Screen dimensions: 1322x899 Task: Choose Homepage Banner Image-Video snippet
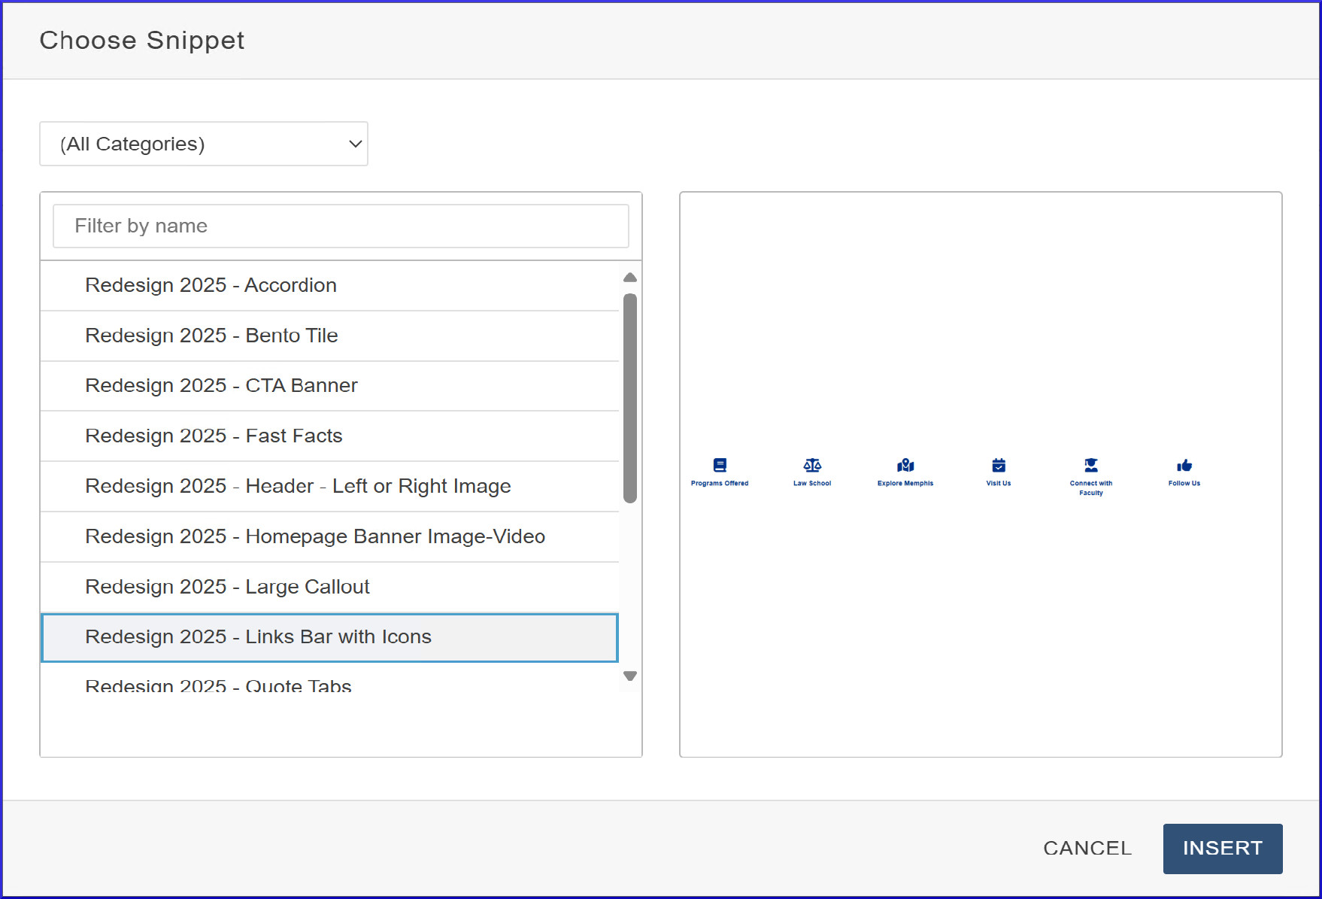coord(315,537)
